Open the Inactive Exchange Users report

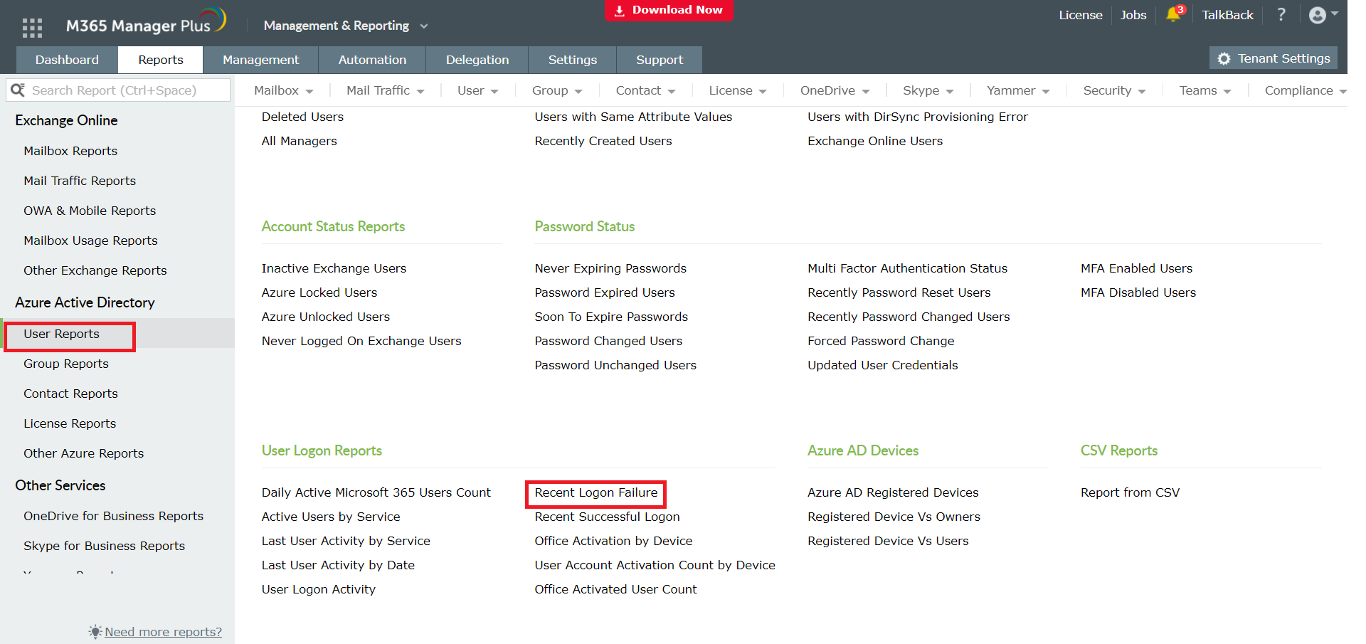(x=334, y=268)
